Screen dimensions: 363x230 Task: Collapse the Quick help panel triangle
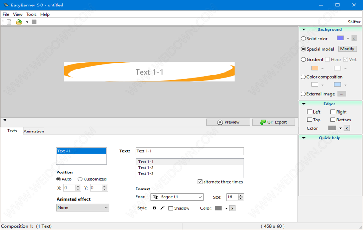[304, 138]
